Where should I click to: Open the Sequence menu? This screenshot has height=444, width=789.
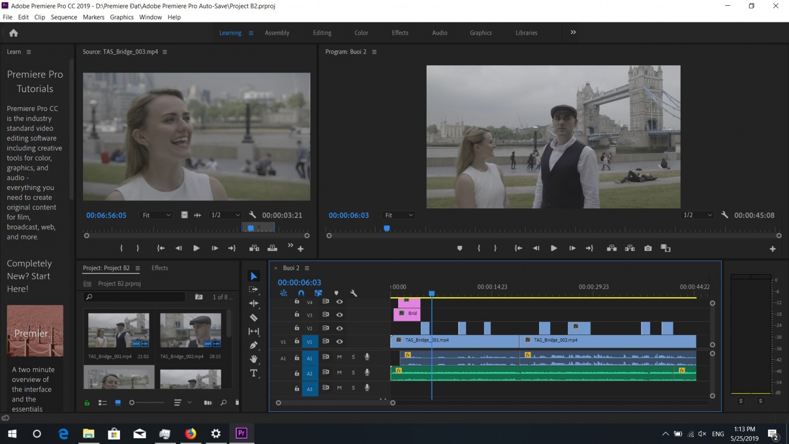[x=64, y=17]
